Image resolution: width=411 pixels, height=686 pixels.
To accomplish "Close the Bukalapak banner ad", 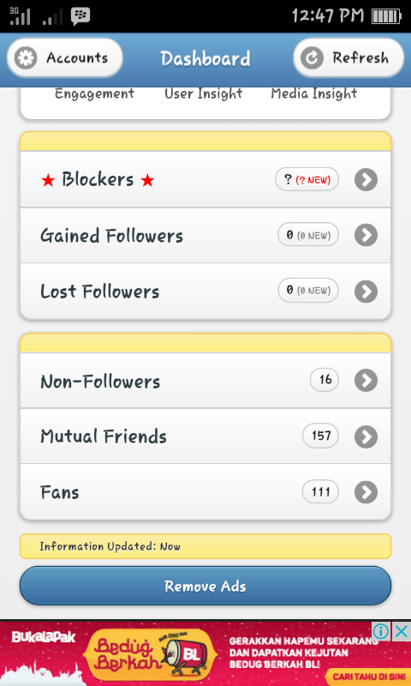I will pos(401,631).
